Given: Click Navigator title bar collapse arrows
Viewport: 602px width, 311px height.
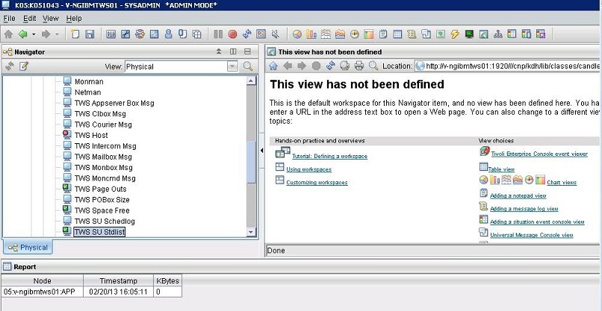Looking at the screenshot, I should [219, 51].
